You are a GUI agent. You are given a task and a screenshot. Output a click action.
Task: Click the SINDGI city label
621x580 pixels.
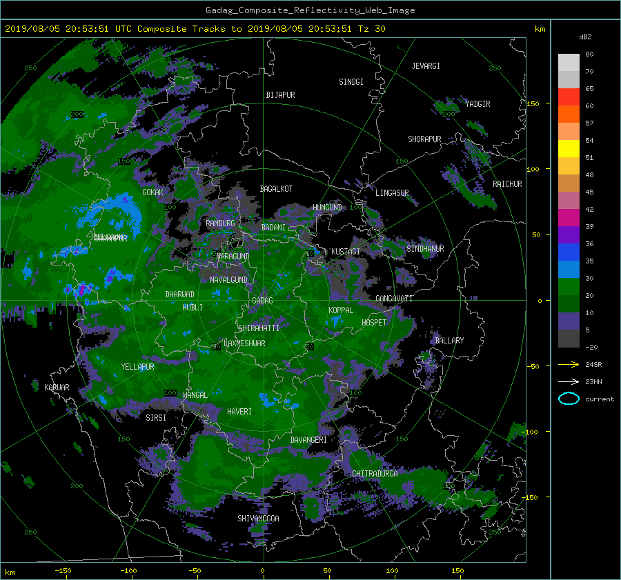(x=351, y=82)
